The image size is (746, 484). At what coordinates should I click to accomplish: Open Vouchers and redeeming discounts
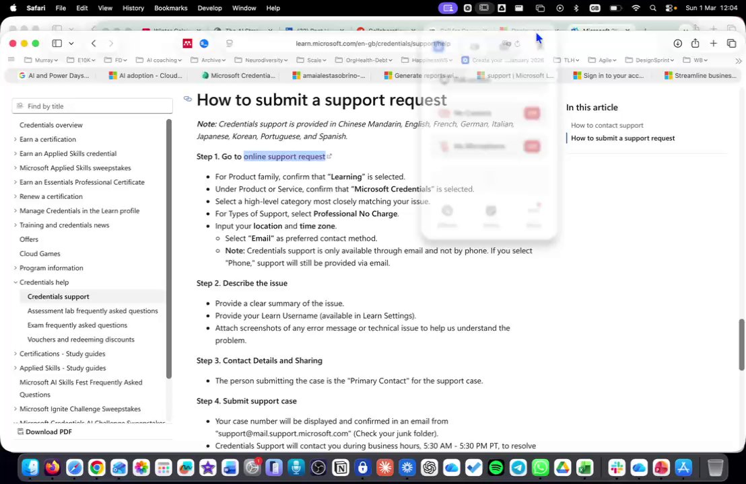(x=81, y=339)
